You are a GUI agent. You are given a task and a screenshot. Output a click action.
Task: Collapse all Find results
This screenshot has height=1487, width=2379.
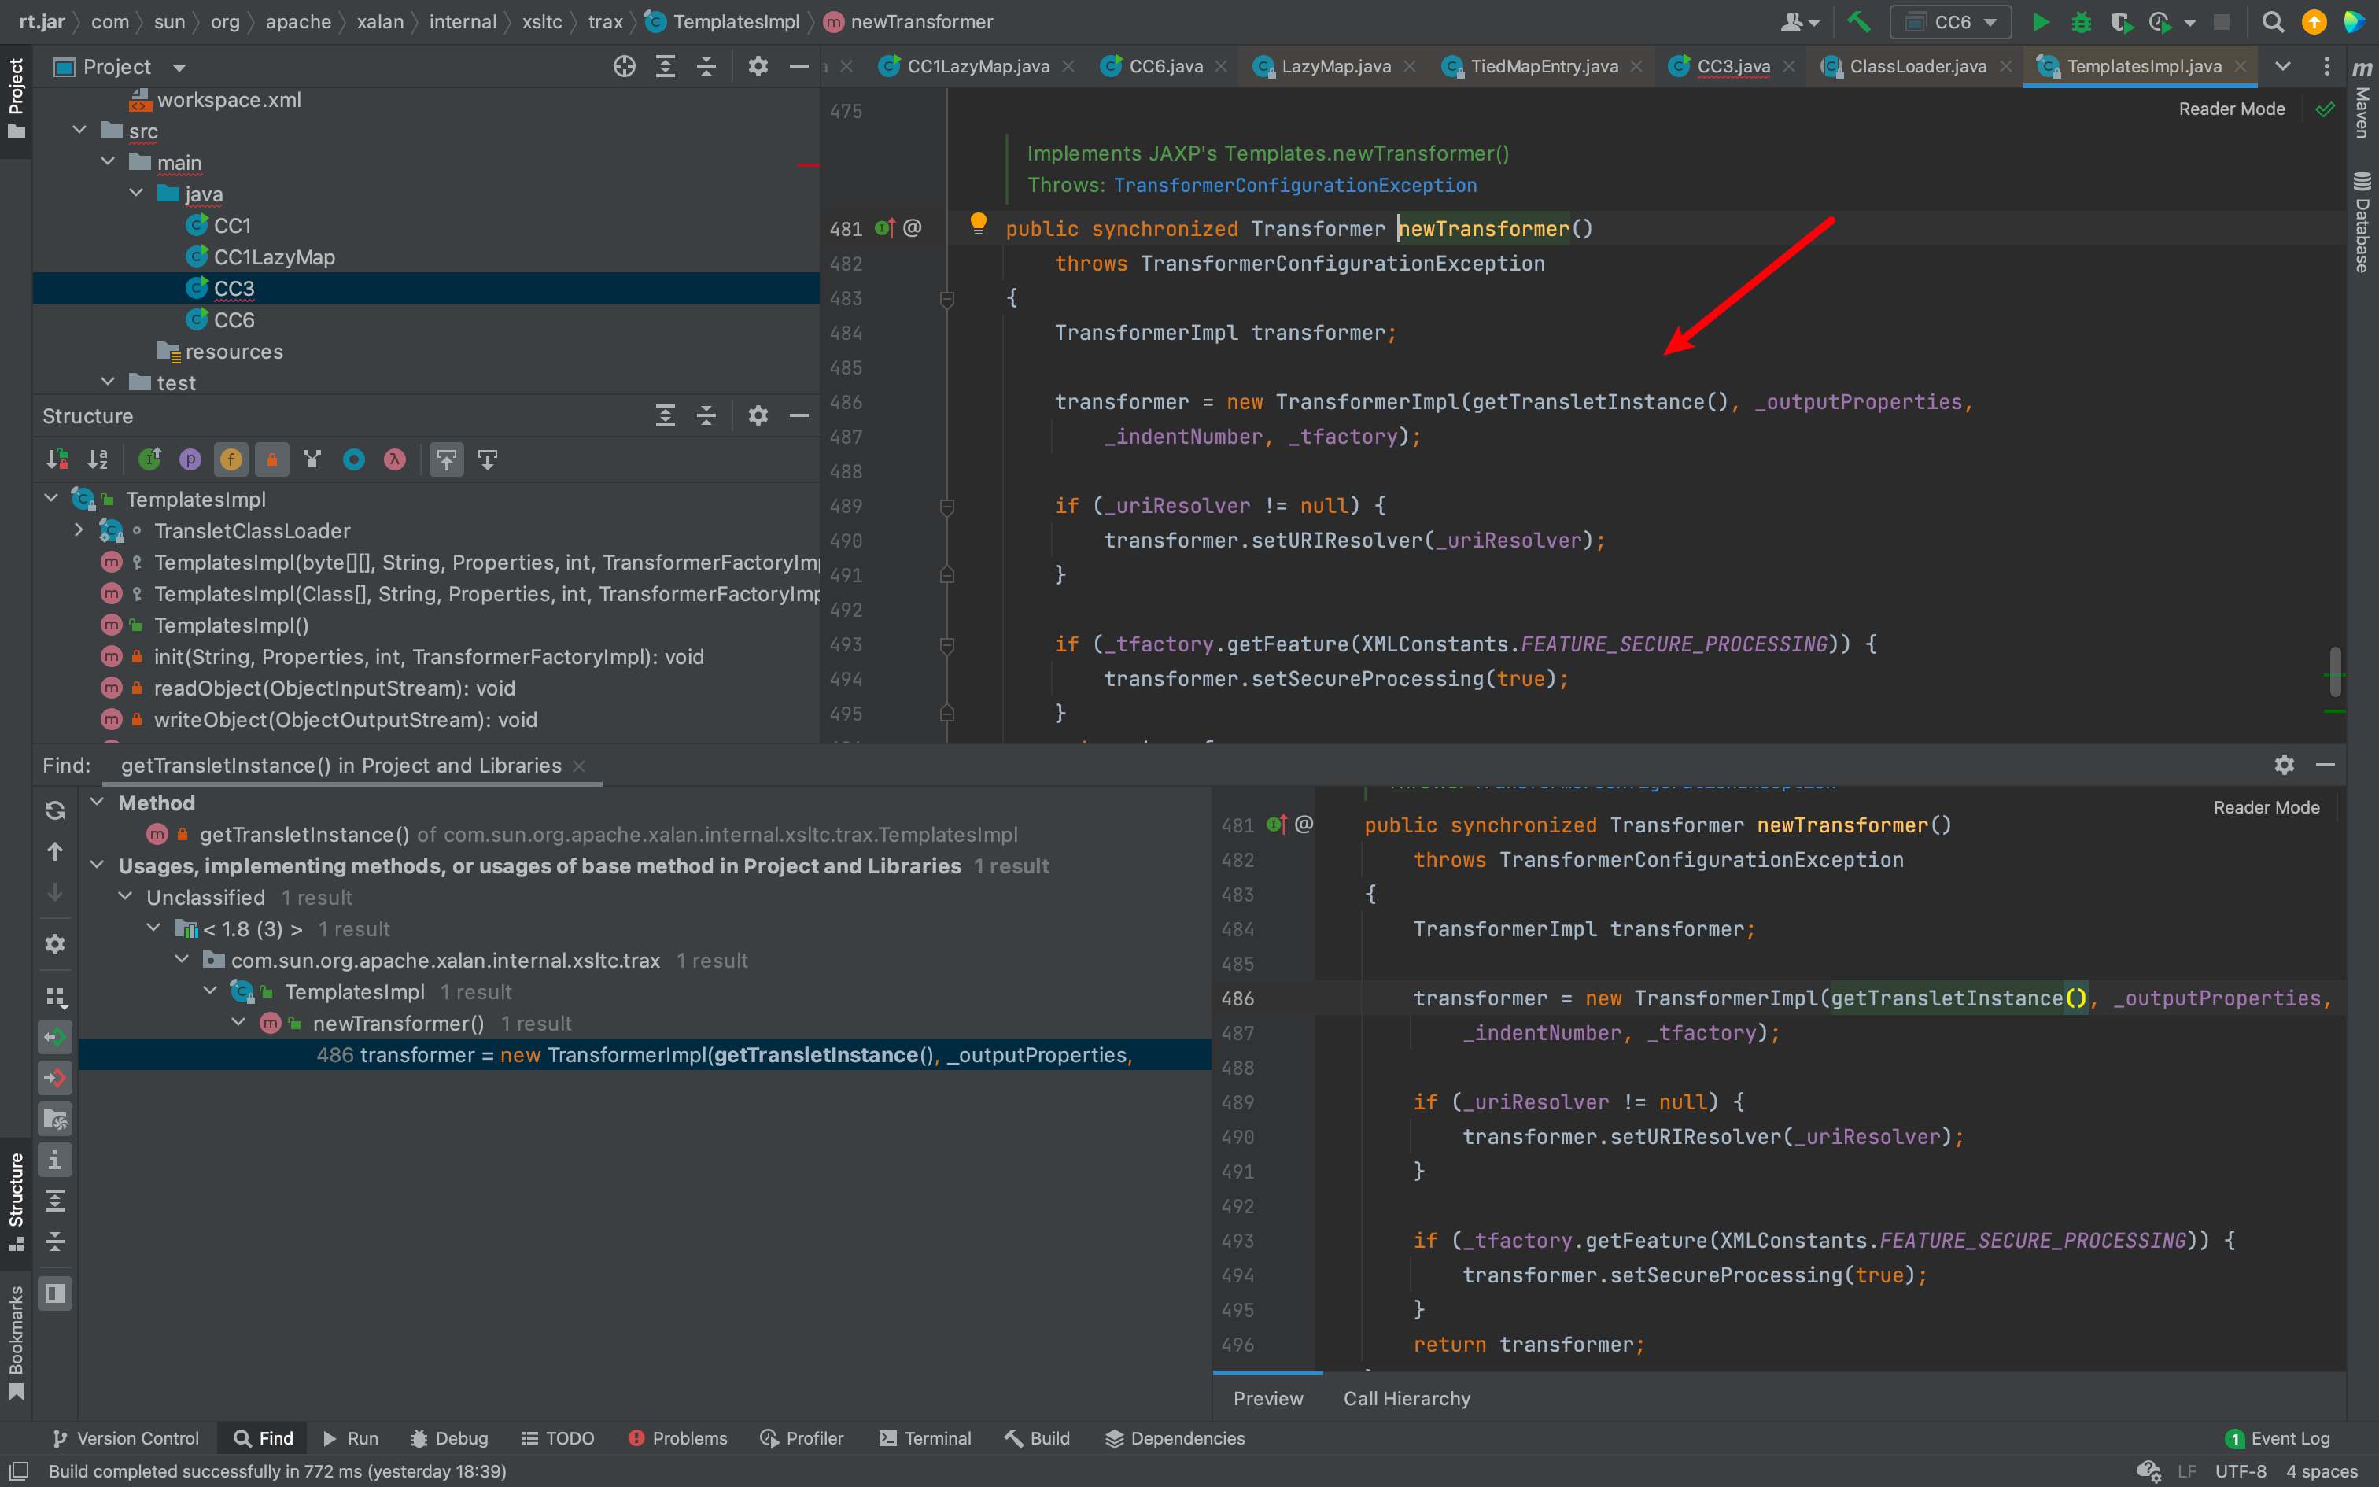pyautogui.click(x=55, y=1242)
